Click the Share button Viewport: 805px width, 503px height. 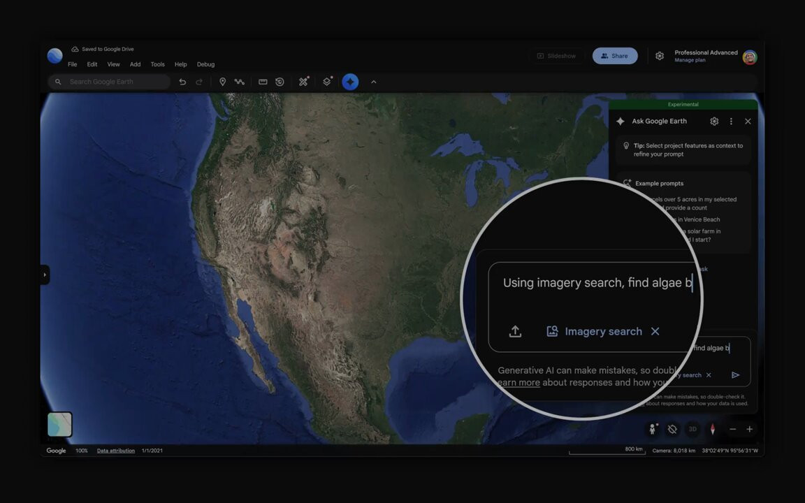(615, 56)
